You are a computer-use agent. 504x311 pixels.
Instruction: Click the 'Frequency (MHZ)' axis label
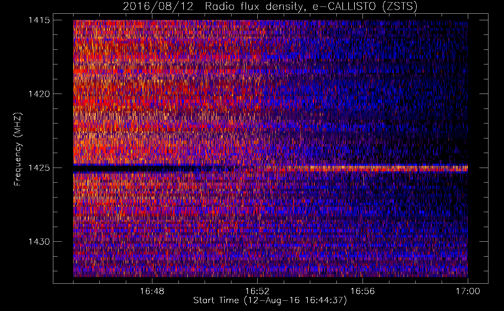pos(18,149)
